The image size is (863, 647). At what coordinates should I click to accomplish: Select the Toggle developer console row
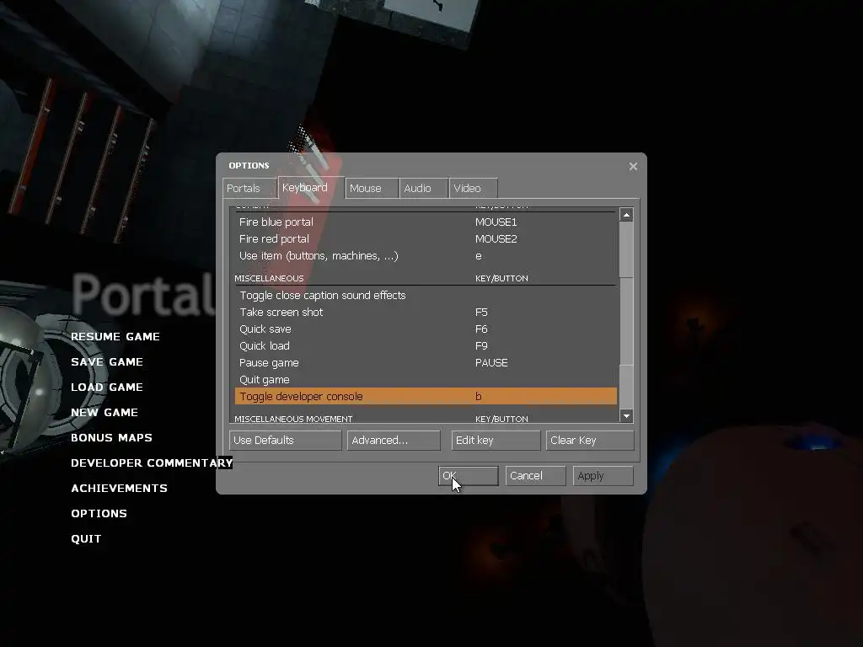click(x=426, y=396)
